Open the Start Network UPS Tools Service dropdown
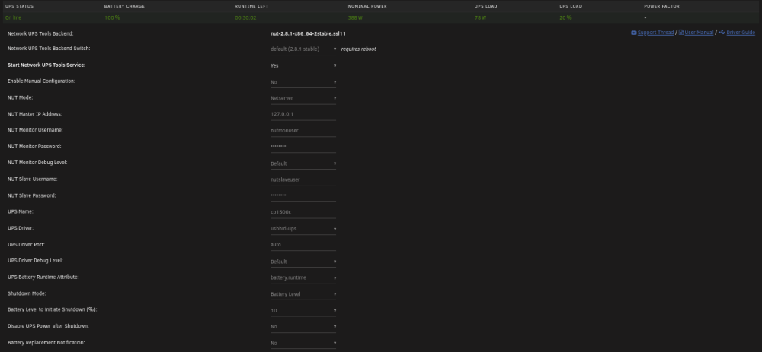Screen dimensions: 762x352 click(303, 65)
